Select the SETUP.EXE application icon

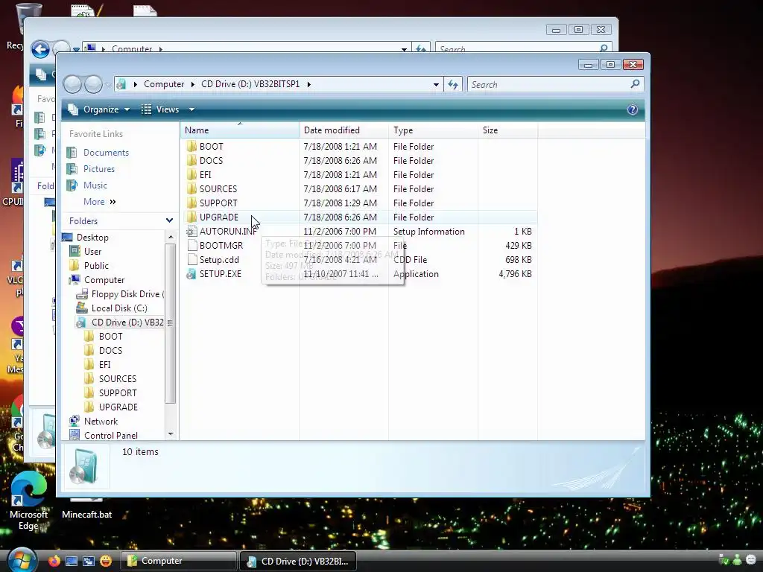(191, 274)
